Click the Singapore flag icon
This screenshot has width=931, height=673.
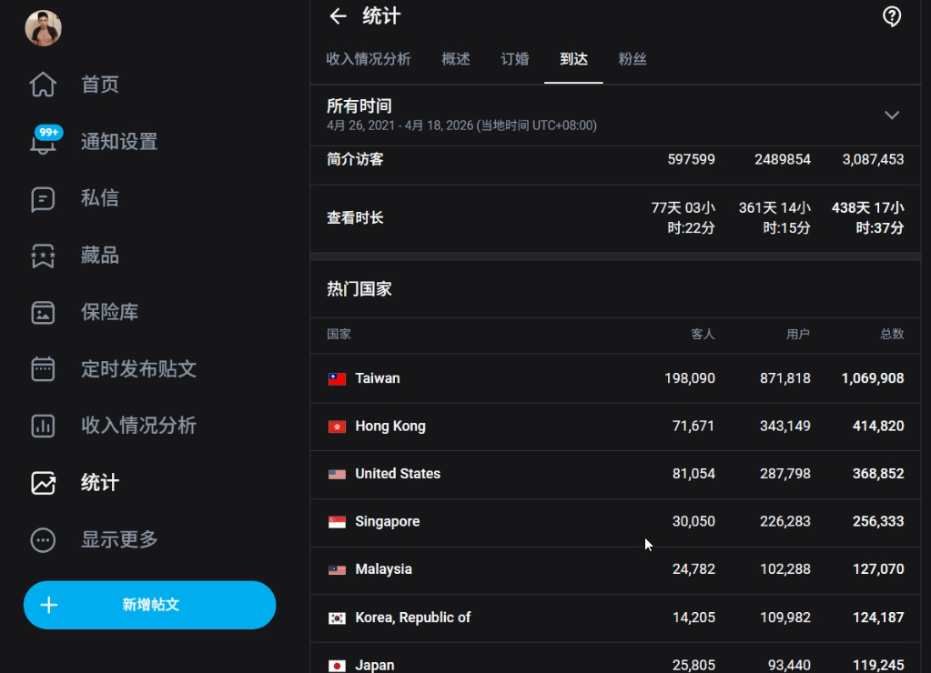click(338, 522)
